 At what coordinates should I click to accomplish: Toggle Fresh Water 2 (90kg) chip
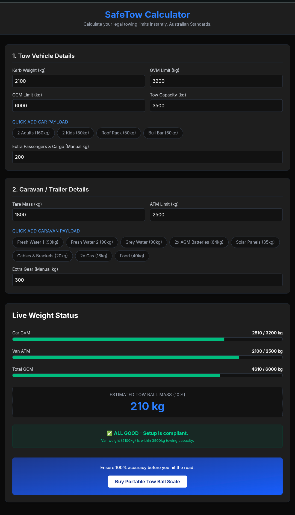tap(92, 242)
